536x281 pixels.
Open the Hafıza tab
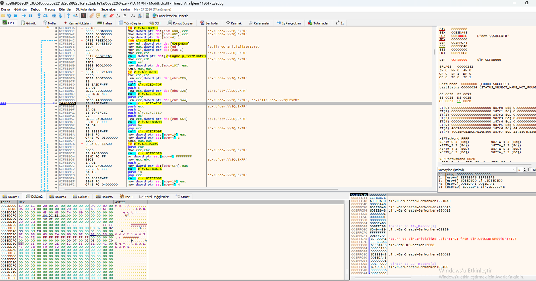point(105,23)
